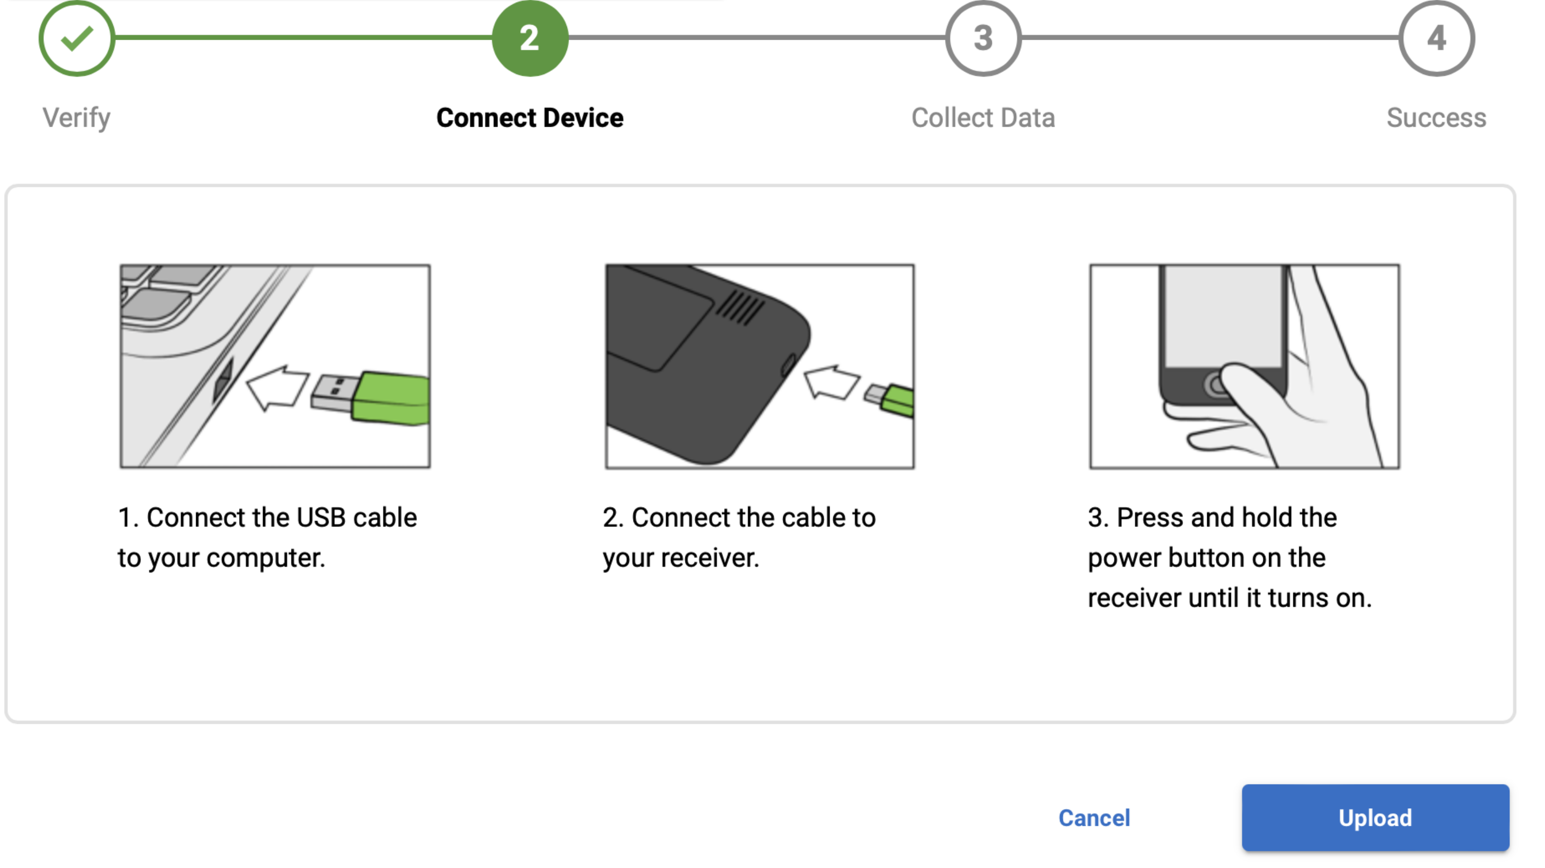Click the 'Press and hold the power button' text
Viewport: 1545px width, 868px height.
pyautogui.click(x=1229, y=558)
